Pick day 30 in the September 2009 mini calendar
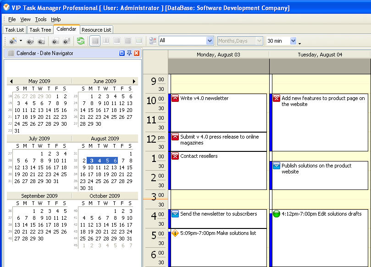 [40, 239]
